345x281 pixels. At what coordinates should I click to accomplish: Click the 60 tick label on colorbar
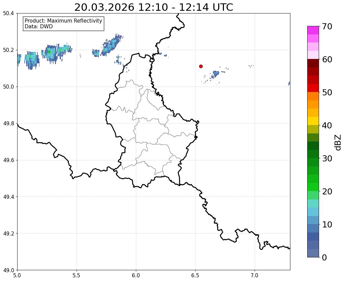tap(327, 59)
